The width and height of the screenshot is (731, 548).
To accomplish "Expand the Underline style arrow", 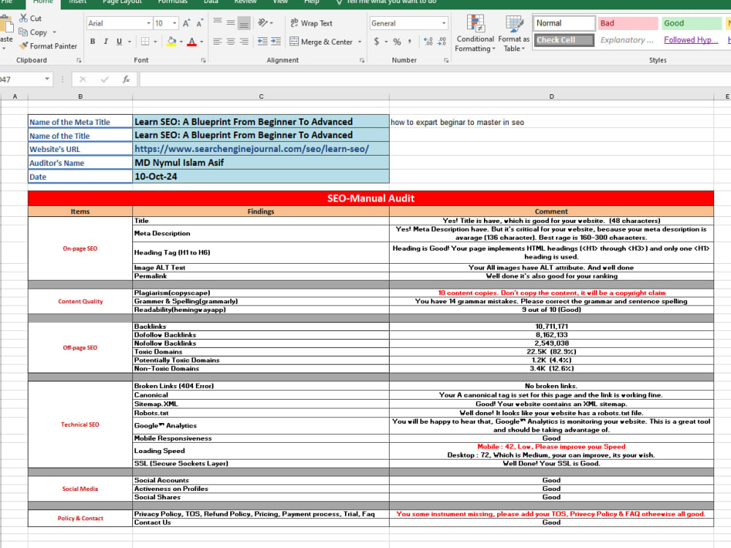I will coord(129,42).
